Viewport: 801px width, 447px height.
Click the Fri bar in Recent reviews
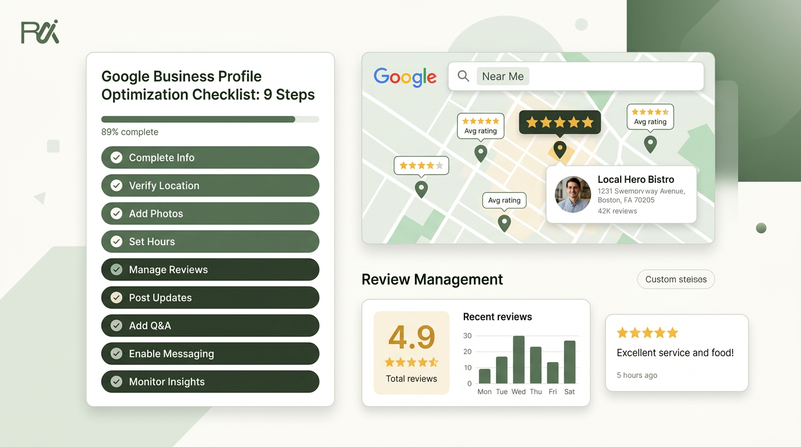click(x=553, y=373)
